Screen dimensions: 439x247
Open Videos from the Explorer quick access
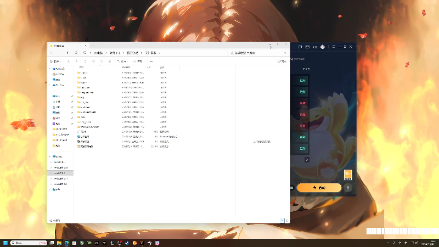tap(57, 123)
